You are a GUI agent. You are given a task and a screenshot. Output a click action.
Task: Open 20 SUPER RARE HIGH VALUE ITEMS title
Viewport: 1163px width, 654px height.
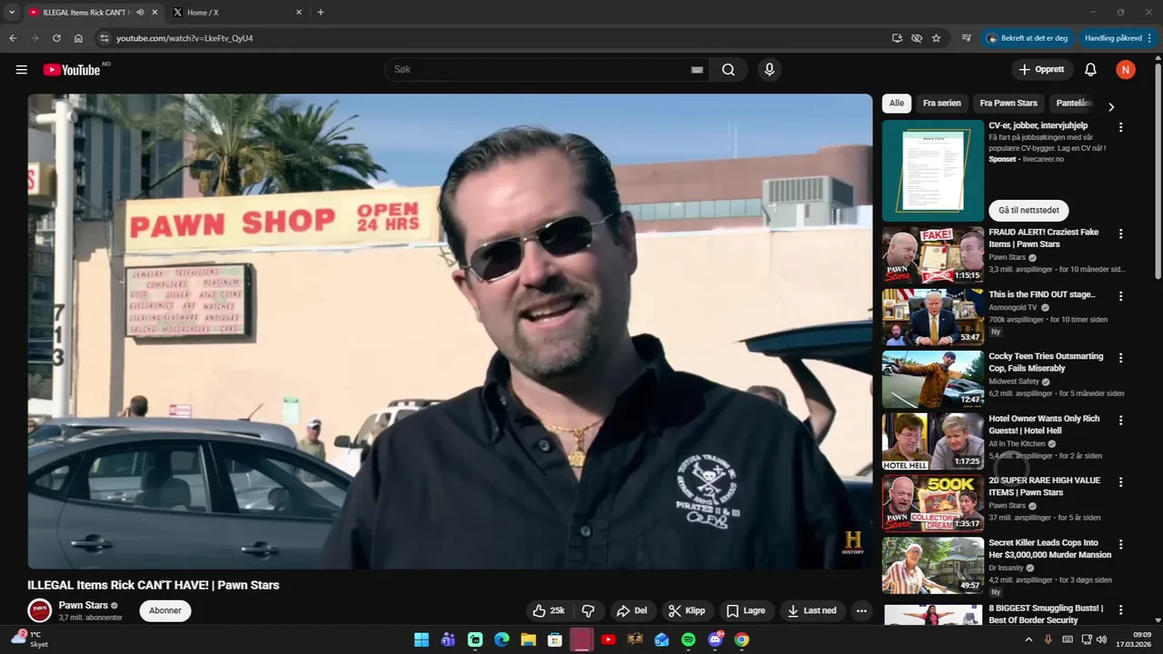coord(1044,486)
